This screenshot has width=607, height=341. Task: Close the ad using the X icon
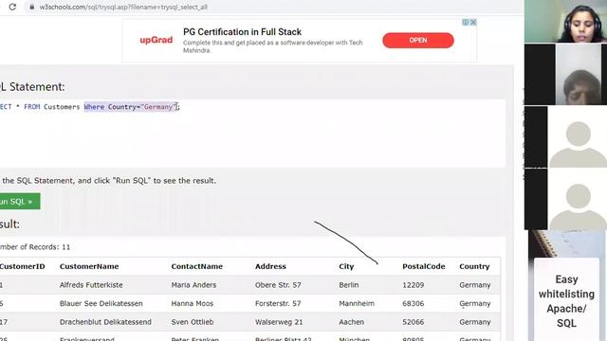473,23
